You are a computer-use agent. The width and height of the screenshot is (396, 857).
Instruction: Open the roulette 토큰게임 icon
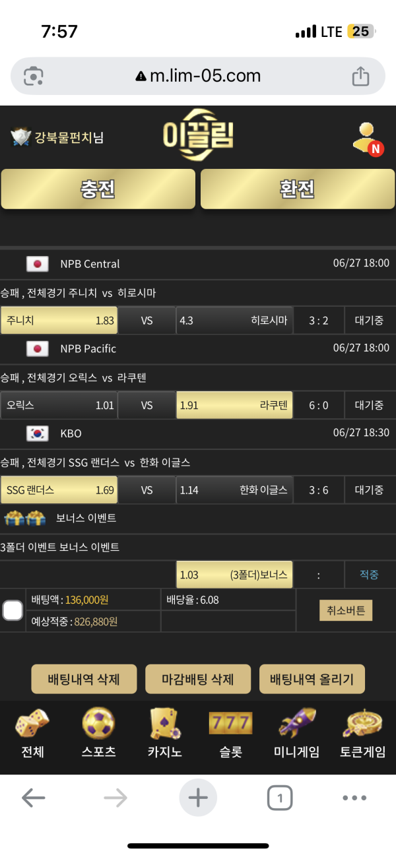point(362,724)
